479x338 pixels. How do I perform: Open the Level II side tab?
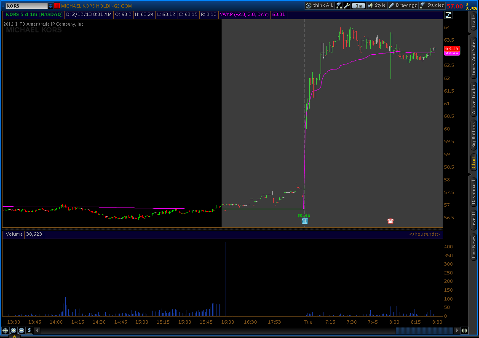click(474, 220)
